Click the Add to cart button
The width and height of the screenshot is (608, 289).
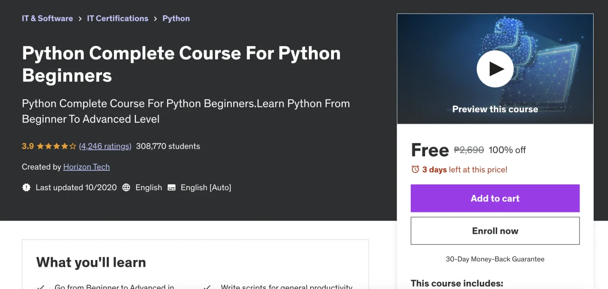495,198
